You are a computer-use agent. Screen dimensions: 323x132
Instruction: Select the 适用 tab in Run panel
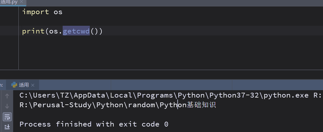tap(24, 85)
